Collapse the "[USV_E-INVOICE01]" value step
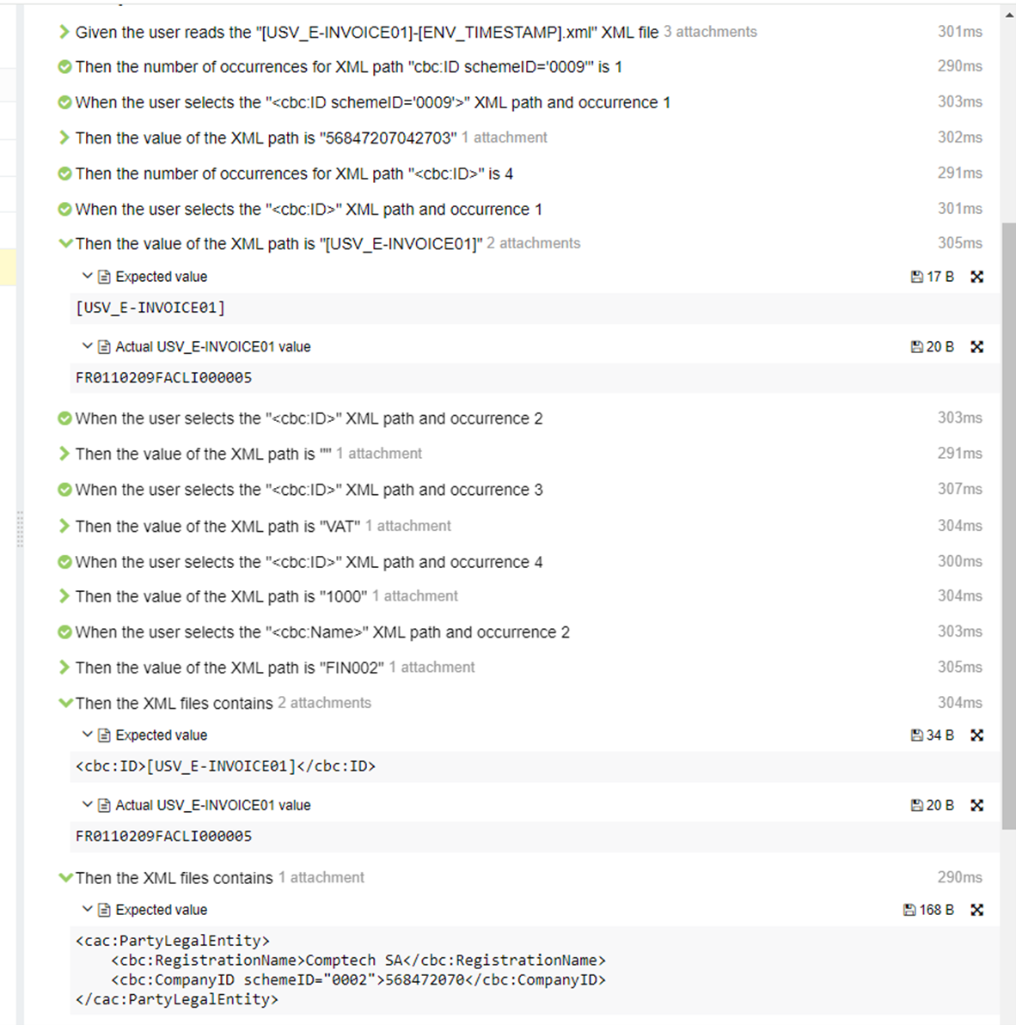Screen dimensions: 1016x1025 point(64,243)
